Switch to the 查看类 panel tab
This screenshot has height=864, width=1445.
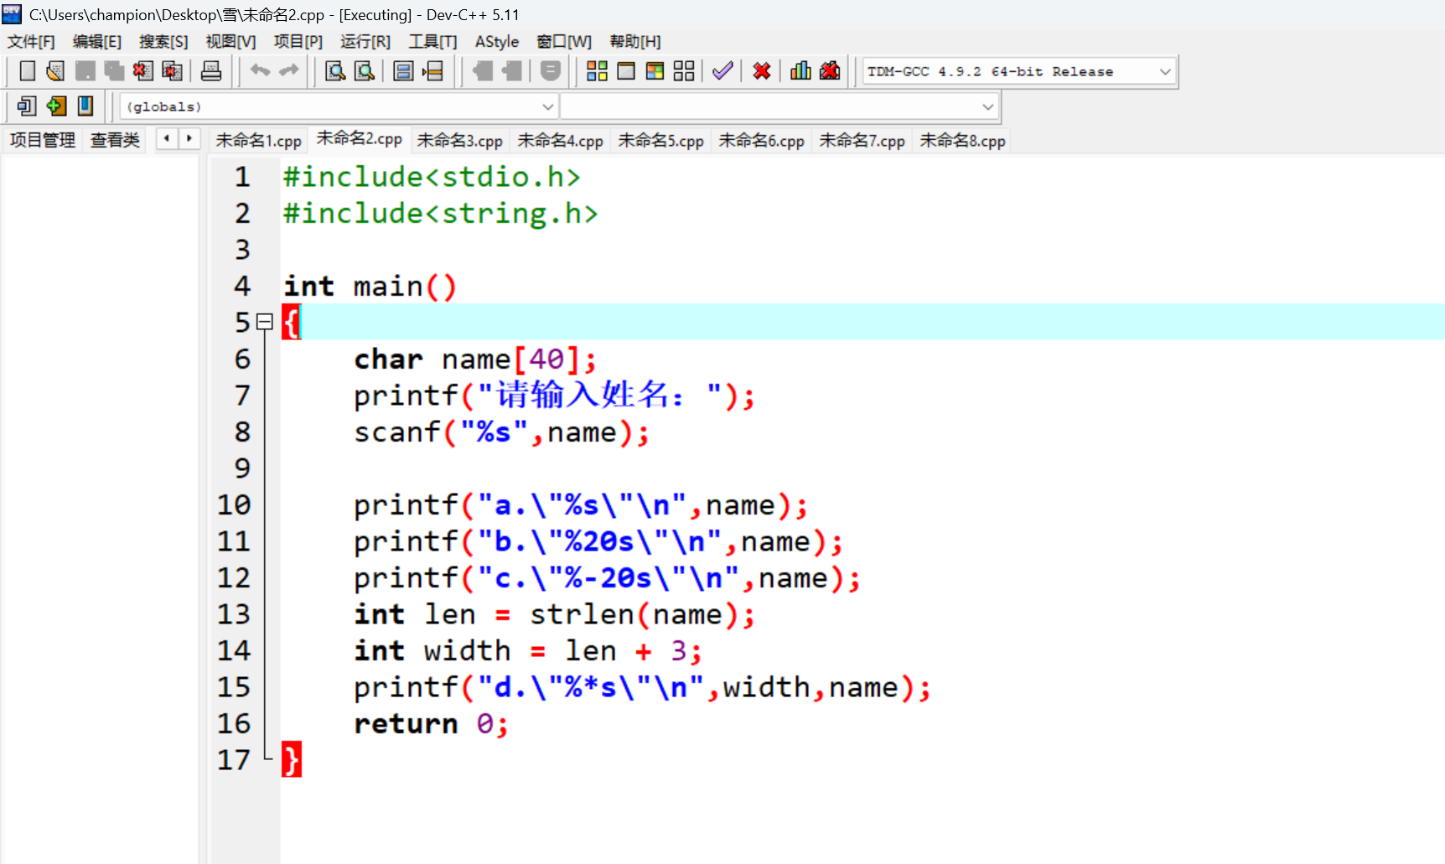[x=115, y=140]
